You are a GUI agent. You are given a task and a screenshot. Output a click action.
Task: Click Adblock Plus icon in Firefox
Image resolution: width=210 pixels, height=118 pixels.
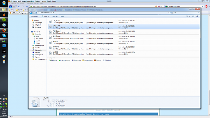(x=206, y=6)
